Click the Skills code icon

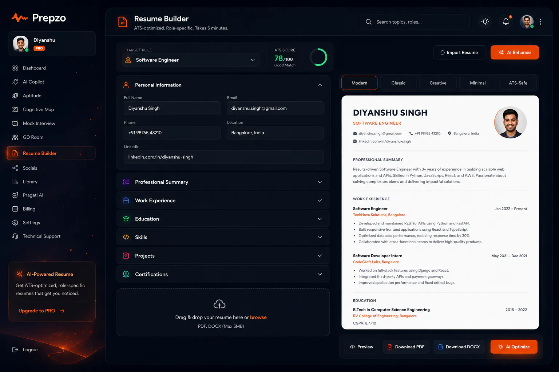click(x=126, y=237)
